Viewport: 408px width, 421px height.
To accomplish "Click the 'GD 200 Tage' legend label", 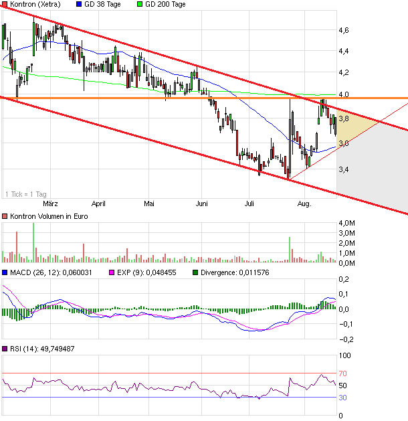I will point(165,4).
